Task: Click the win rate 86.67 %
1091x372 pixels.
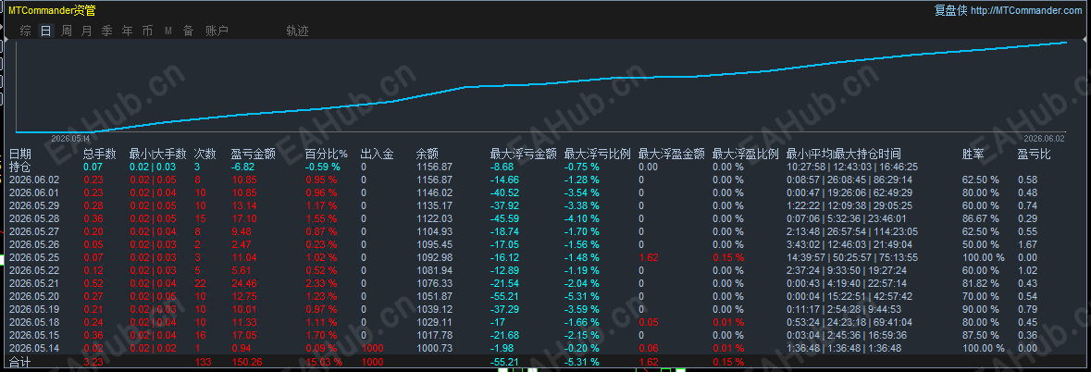Action: tap(980, 218)
